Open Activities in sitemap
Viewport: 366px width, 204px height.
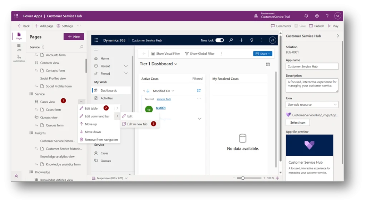click(107, 98)
